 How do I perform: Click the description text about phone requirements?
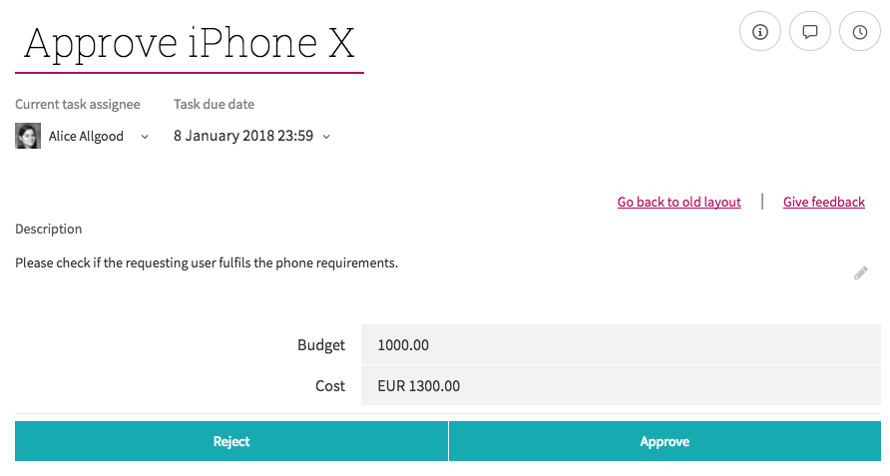(207, 263)
